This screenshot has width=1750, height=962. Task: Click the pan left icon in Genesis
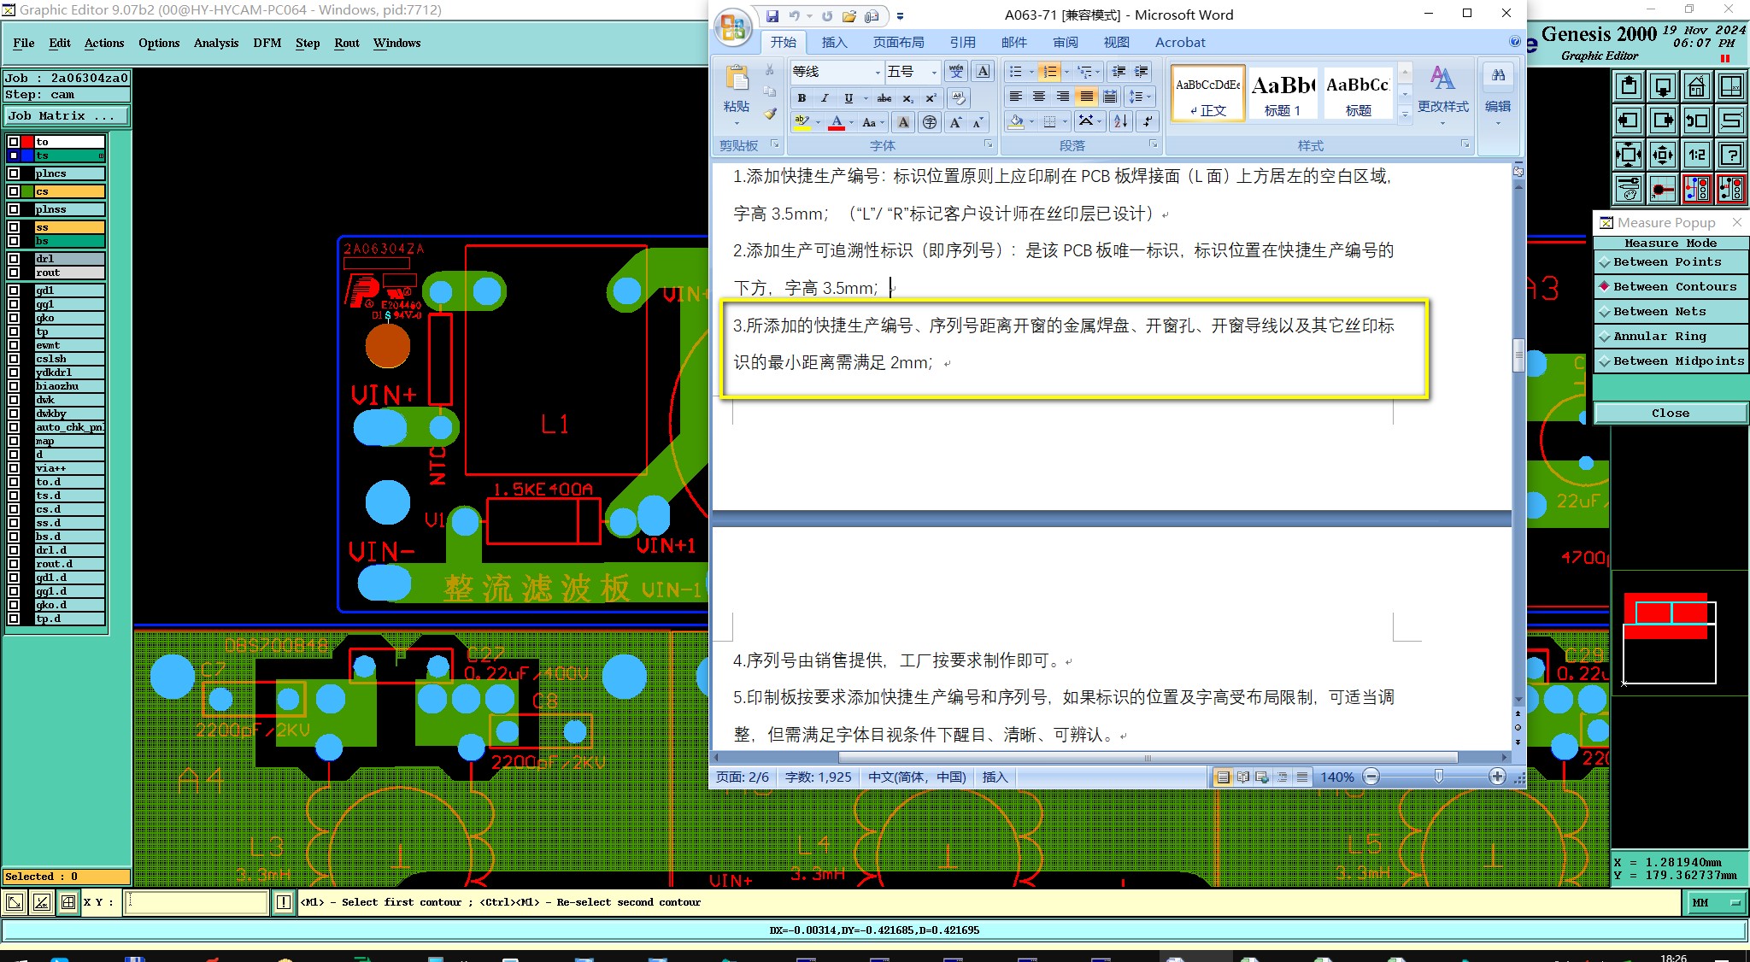tap(1629, 120)
